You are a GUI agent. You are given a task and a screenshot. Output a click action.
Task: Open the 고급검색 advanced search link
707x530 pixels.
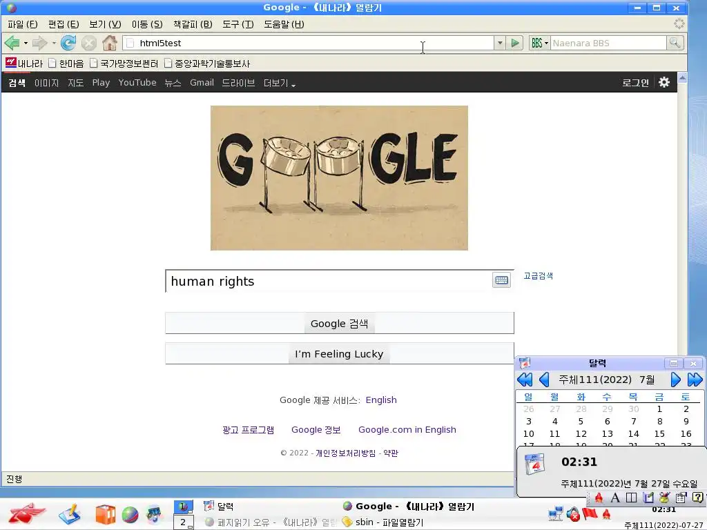[538, 276]
